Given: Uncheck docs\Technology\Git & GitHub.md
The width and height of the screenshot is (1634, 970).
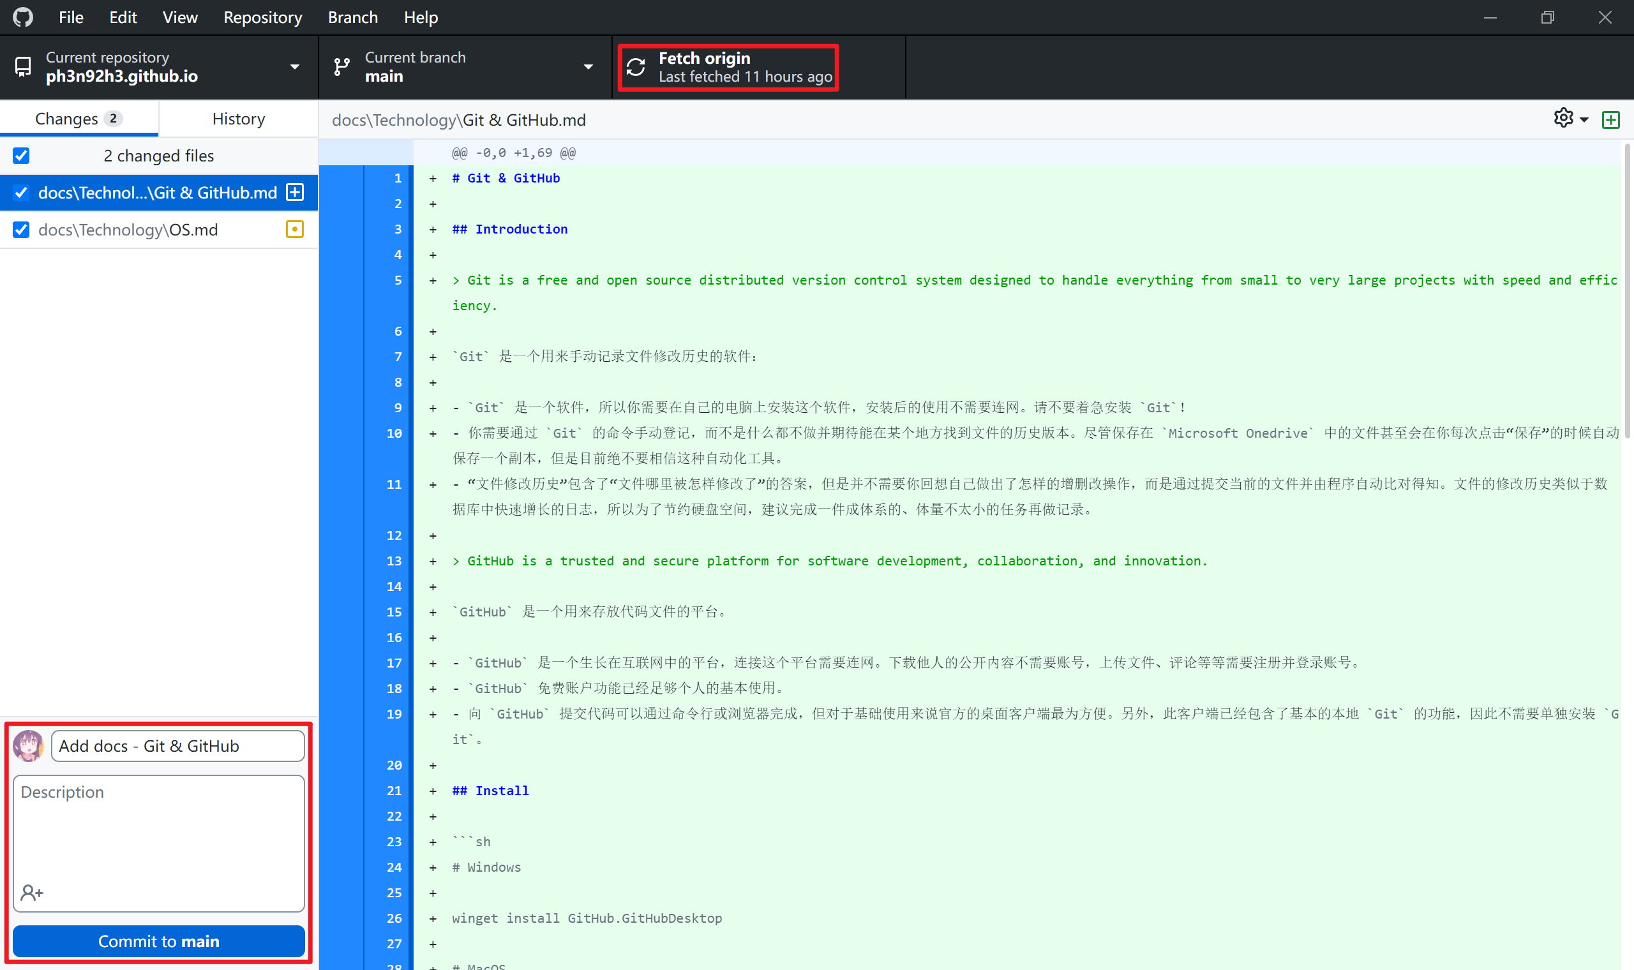Looking at the screenshot, I should point(22,192).
